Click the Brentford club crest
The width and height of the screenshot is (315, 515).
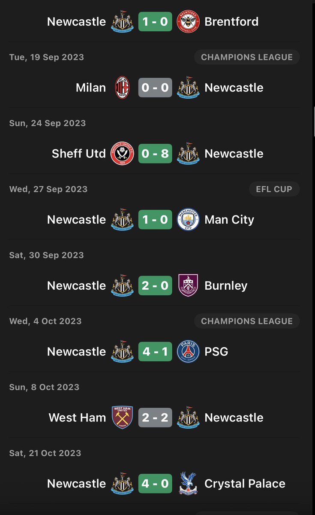[x=188, y=21]
